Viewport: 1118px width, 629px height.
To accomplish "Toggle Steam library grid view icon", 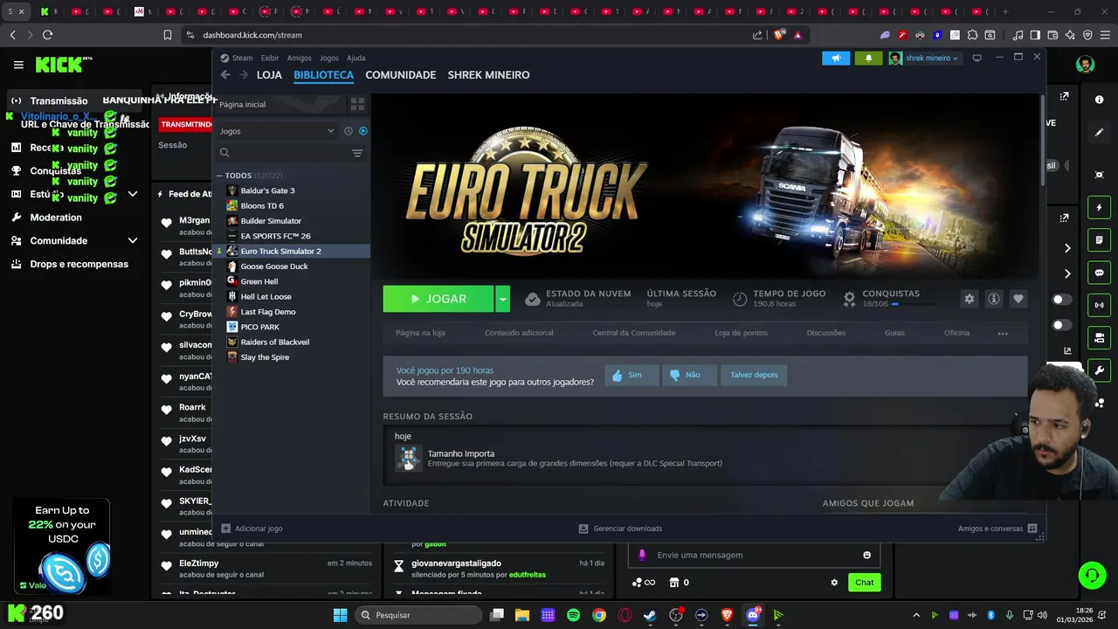I will click(357, 104).
